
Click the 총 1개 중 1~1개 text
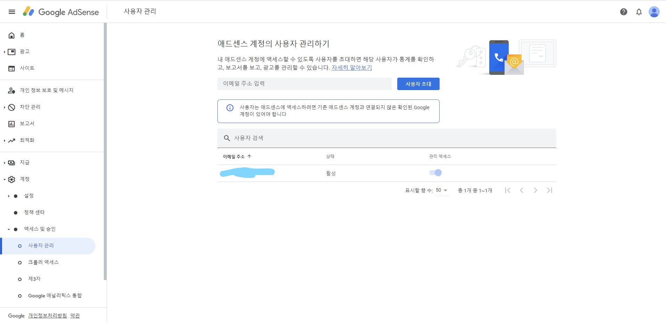coord(475,190)
